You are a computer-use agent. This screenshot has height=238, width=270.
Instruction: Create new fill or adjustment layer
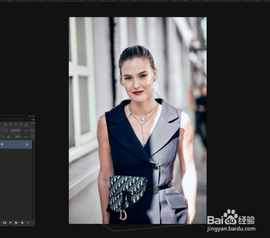[10, 223]
